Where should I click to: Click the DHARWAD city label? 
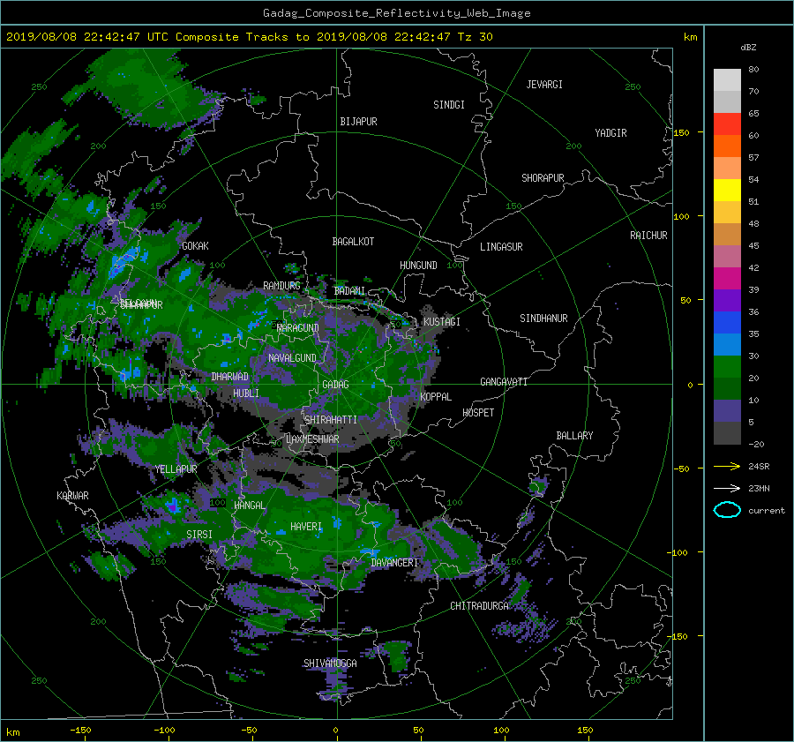(230, 377)
